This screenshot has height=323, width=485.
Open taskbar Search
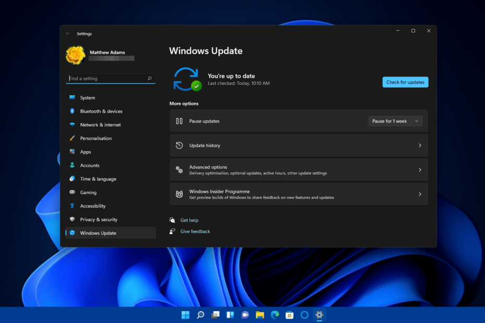point(200,315)
